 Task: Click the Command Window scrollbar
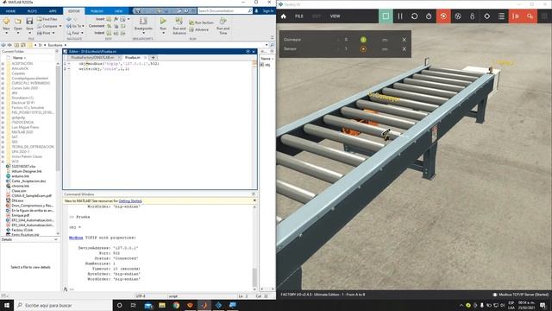(x=254, y=277)
